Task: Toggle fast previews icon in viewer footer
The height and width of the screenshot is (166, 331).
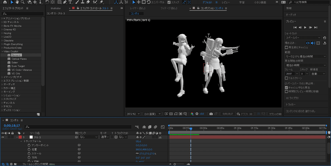Action: (166, 114)
